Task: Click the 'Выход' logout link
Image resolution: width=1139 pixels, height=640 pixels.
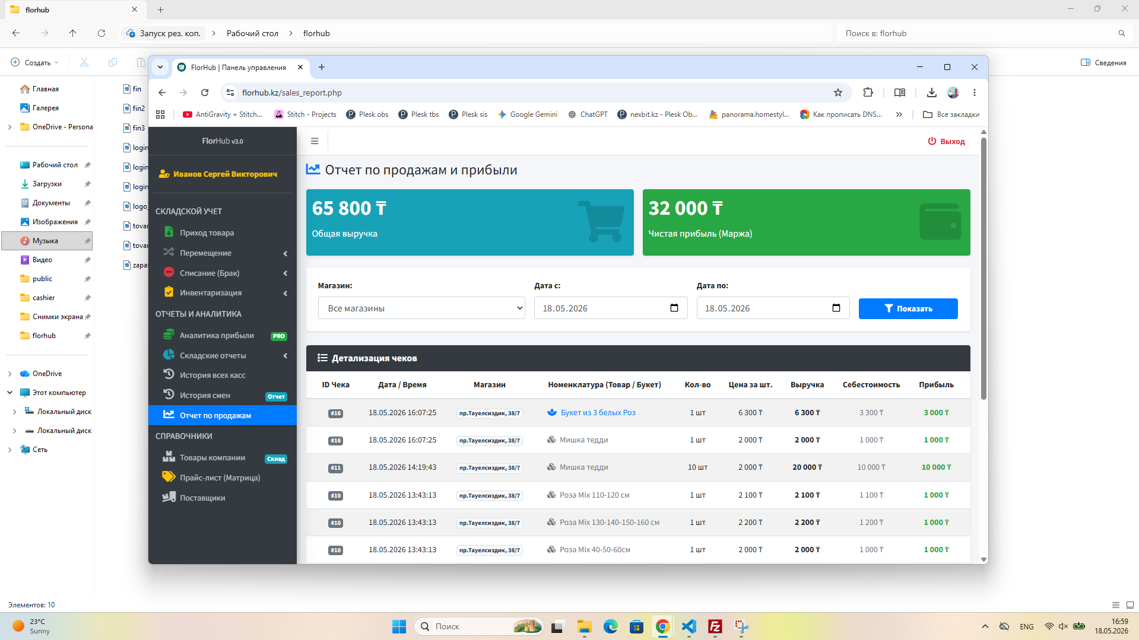Action: [946, 141]
